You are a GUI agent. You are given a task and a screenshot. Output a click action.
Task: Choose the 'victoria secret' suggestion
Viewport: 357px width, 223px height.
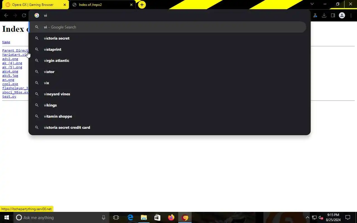[168, 38]
